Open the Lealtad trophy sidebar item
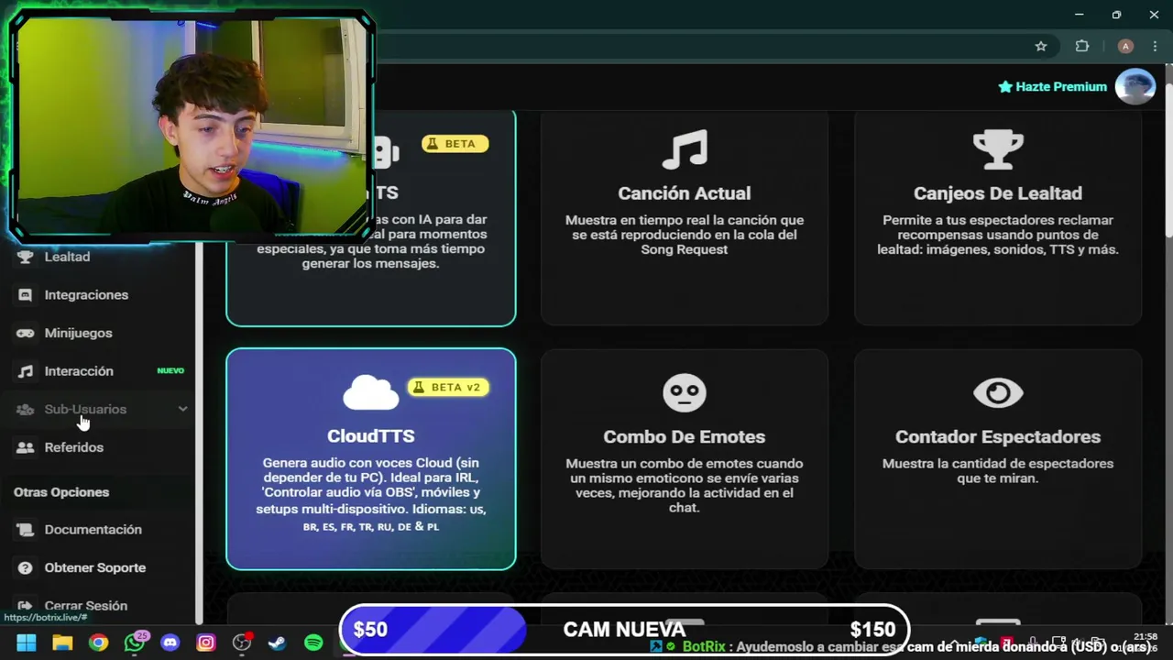 55,257
